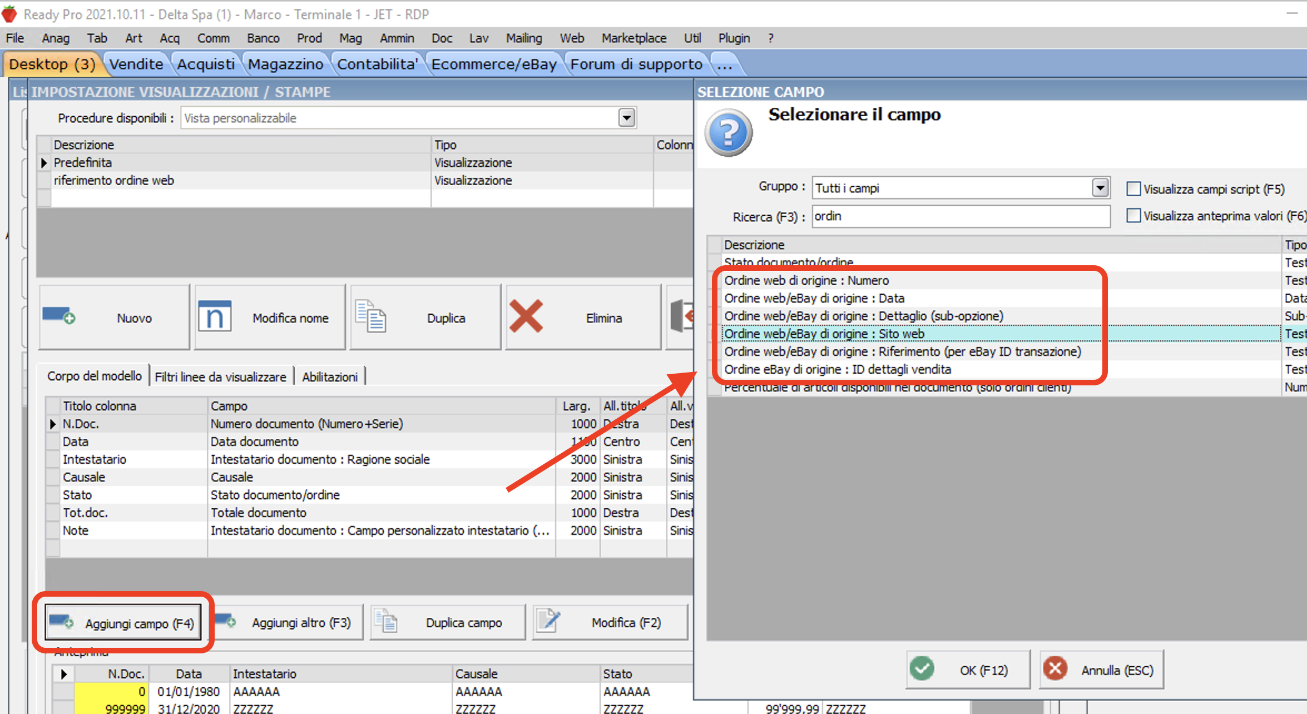Open the Procedure disponibili dropdown

coord(627,118)
